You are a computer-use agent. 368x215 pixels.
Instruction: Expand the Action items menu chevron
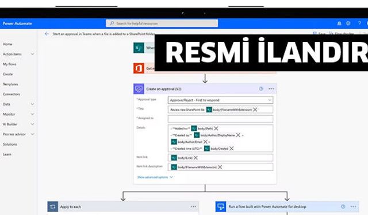(x=32, y=54)
